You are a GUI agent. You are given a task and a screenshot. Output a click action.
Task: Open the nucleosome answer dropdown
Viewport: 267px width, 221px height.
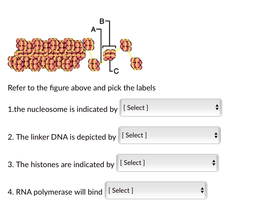point(170,107)
